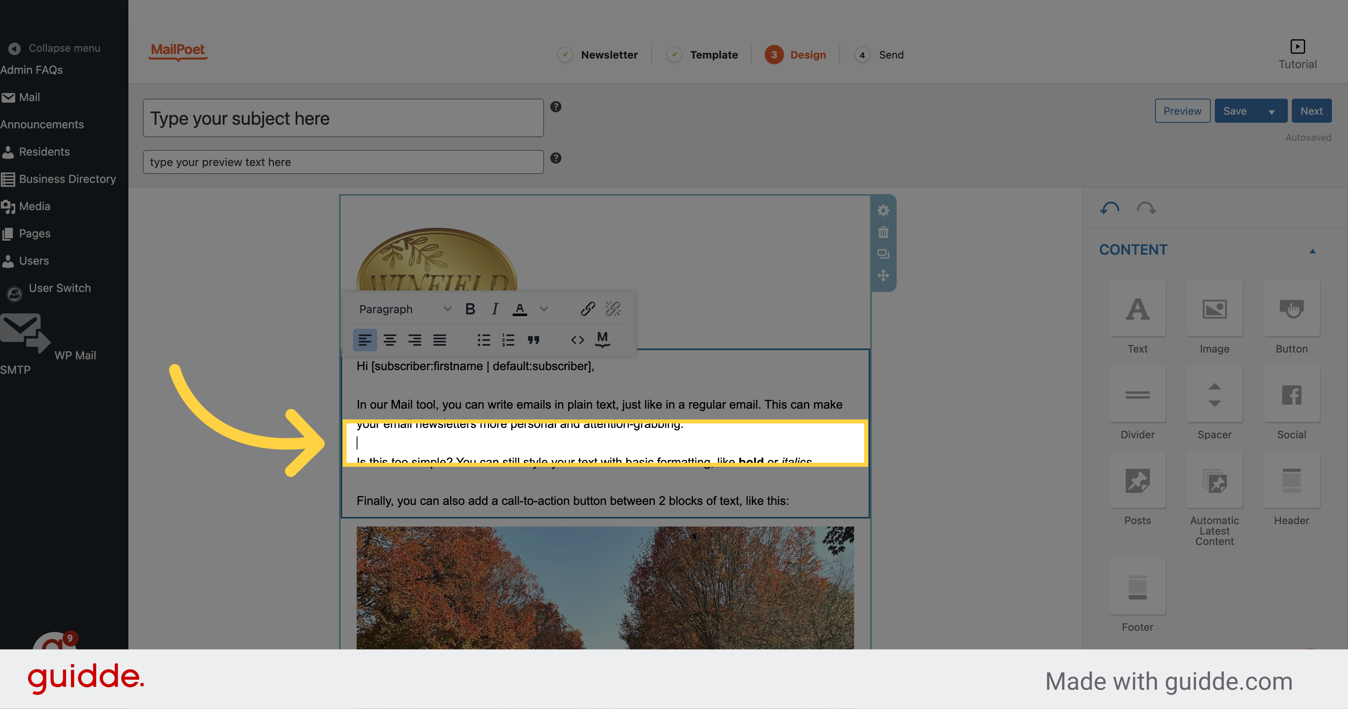
Task: Click the remove link icon
Action: click(x=613, y=309)
